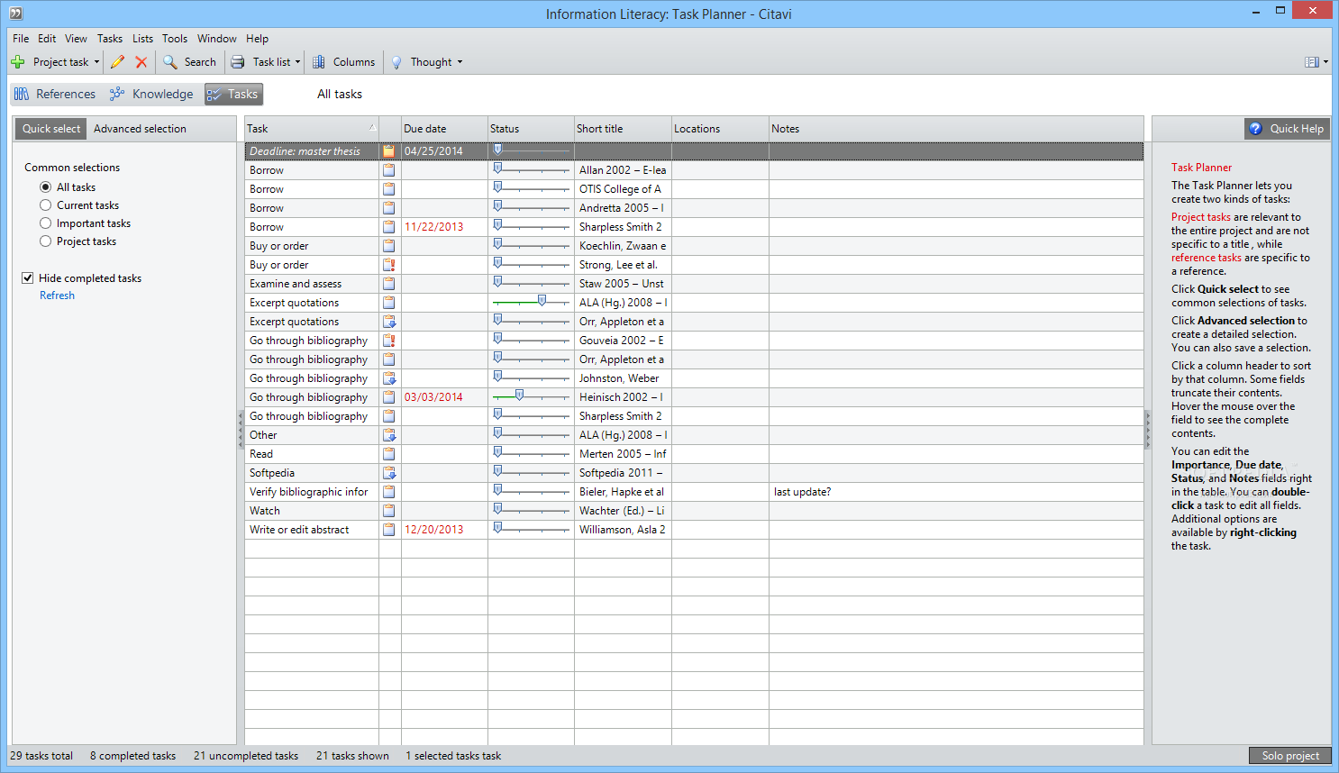1339x773 pixels.
Task: Click task icon in Examine and assess row
Action: click(x=389, y=284)
